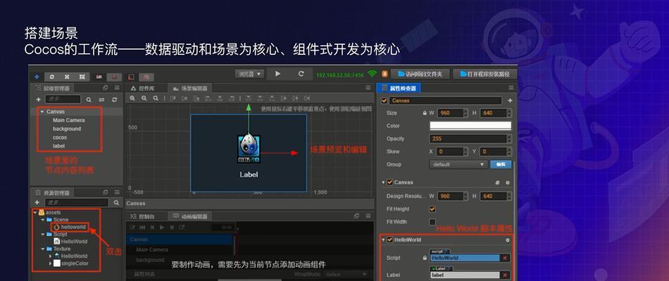The image size is (669, 281).
Task: Clear the Label reference with X
Action: pyautogui.click(x=505, y=275)
